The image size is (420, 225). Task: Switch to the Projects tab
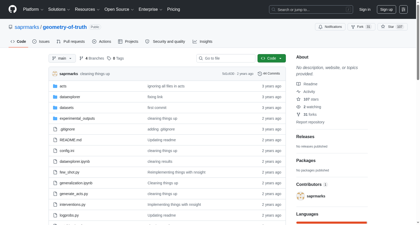[x=128, y=41]
